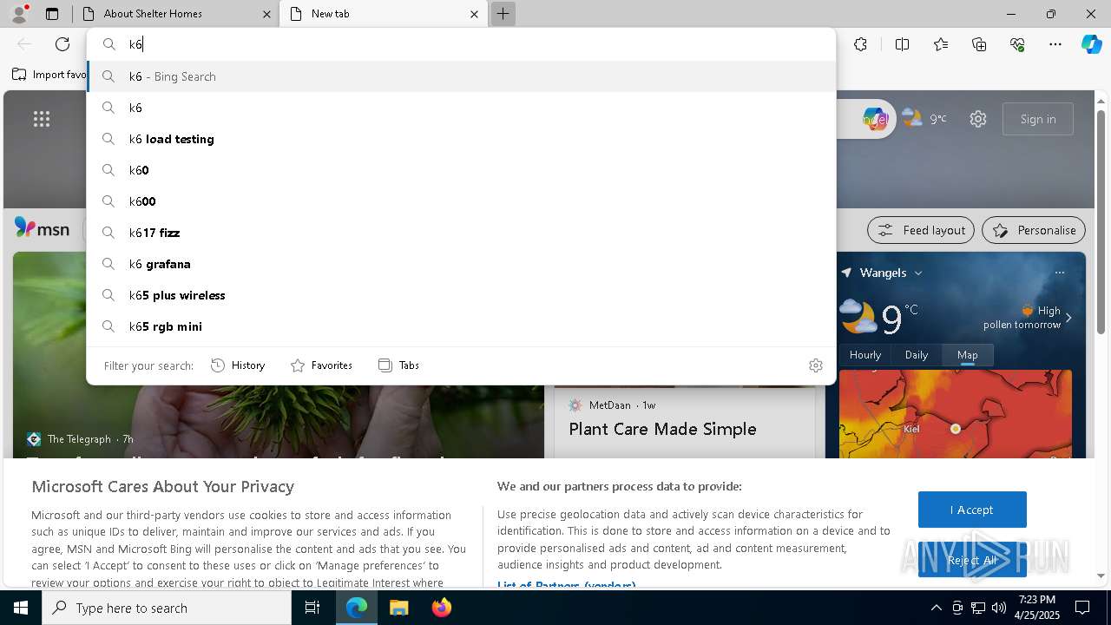Open Task View on the taskbar
This screenshot has height=625, width=1111.
[x=312, y=608]
